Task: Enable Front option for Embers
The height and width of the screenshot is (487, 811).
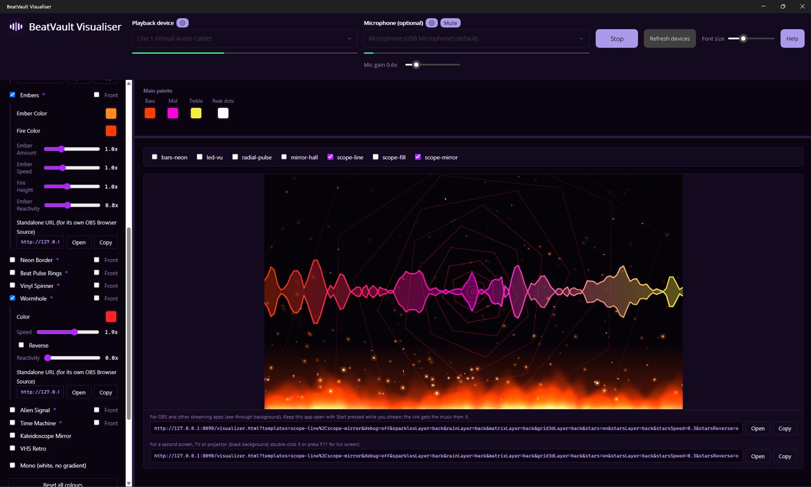Action: (96, 95)
